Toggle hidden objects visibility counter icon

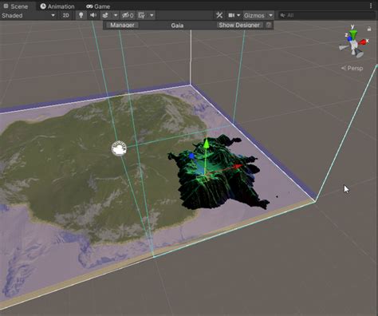(x=128, y=15)
